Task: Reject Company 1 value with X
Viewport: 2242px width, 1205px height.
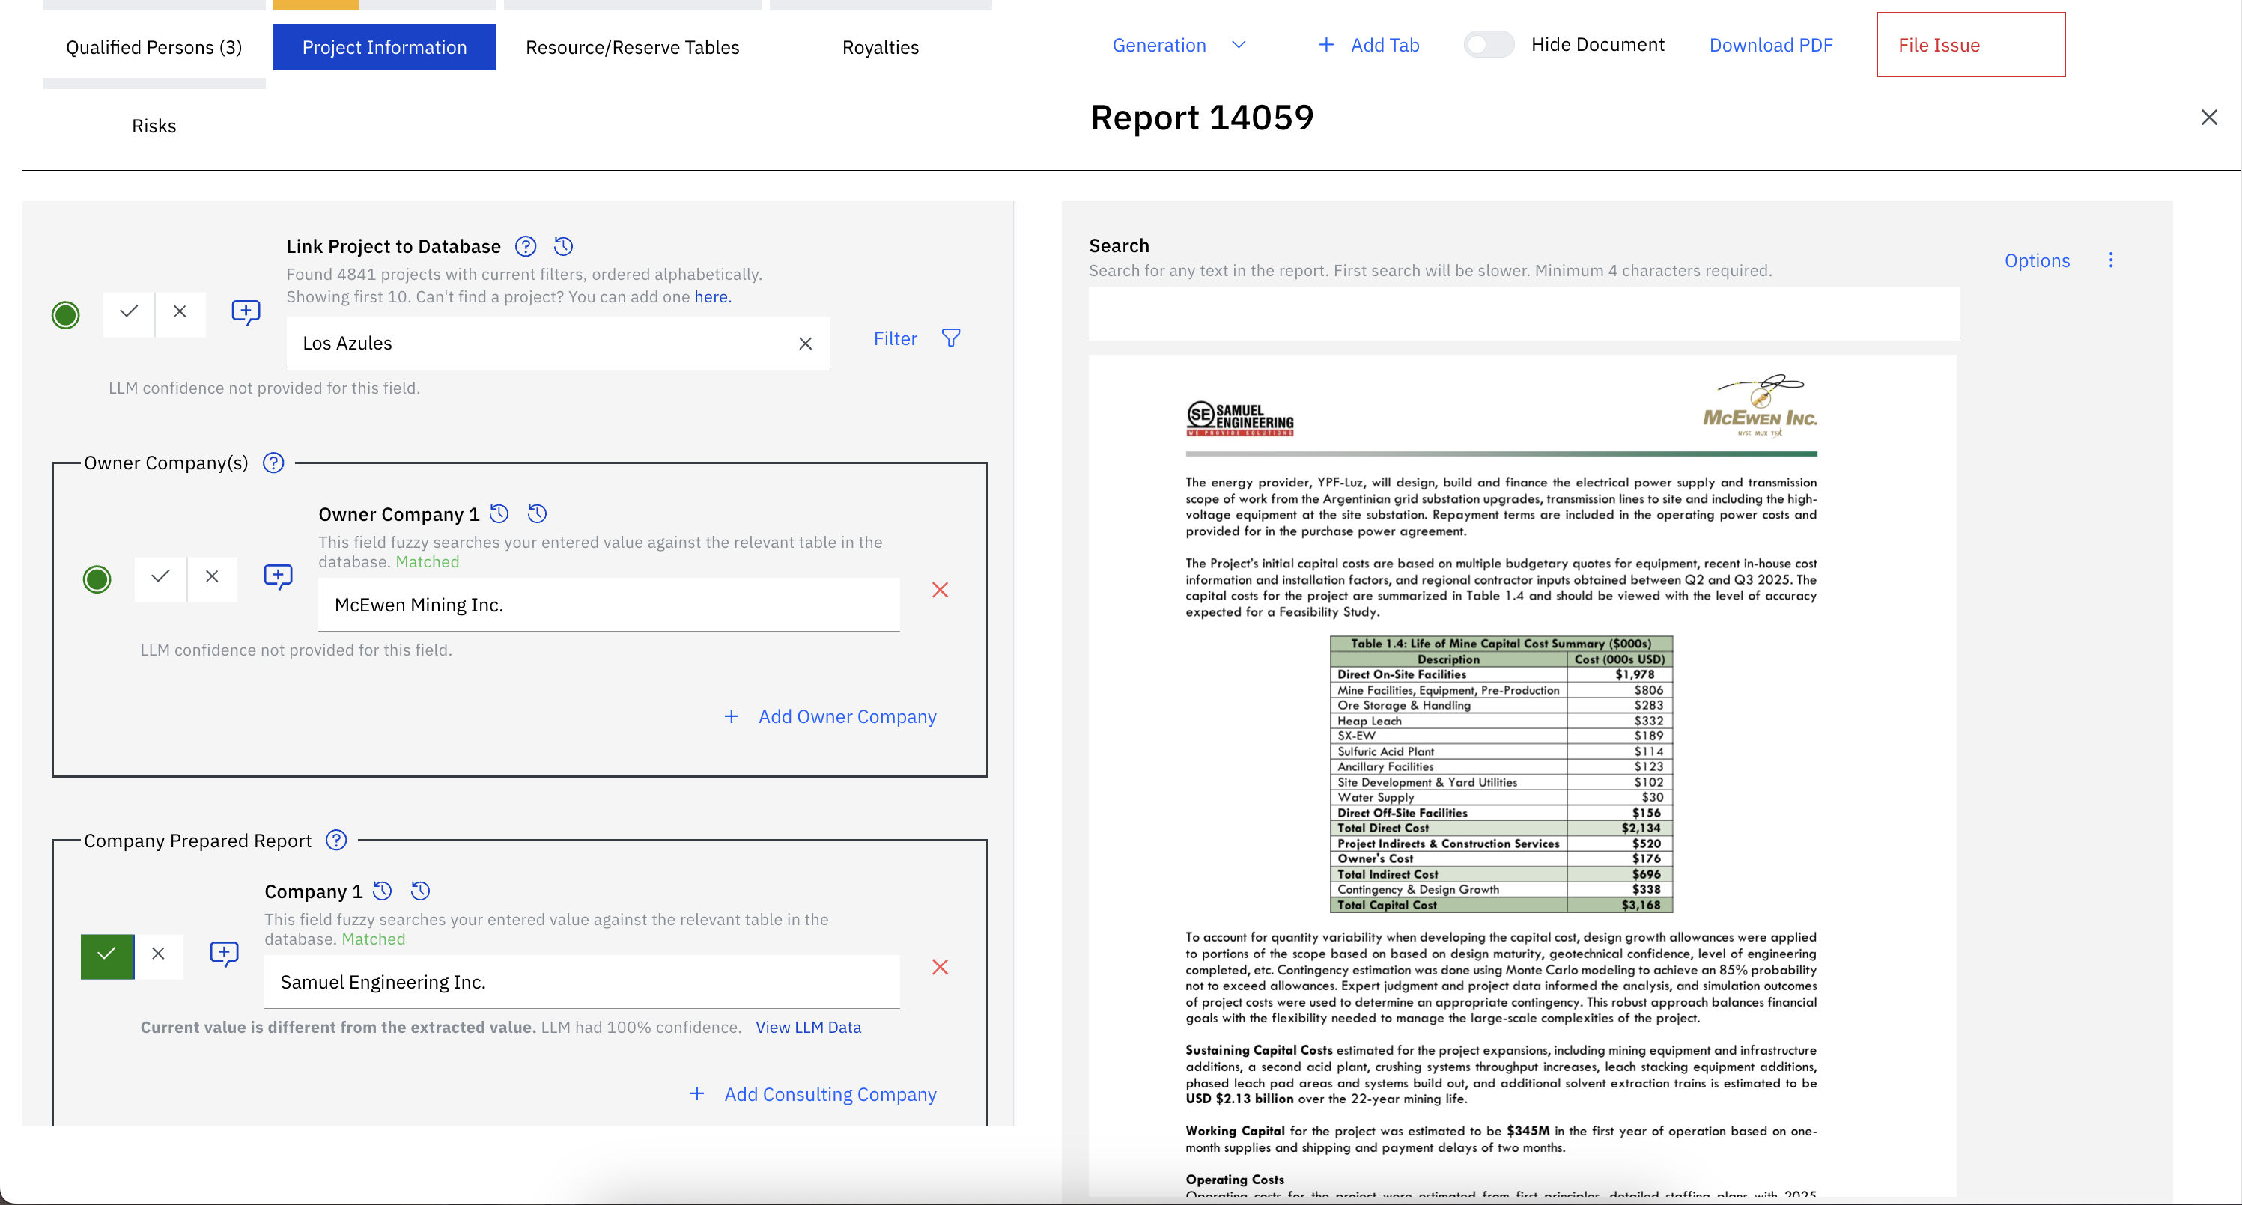Action: point(159,954)
